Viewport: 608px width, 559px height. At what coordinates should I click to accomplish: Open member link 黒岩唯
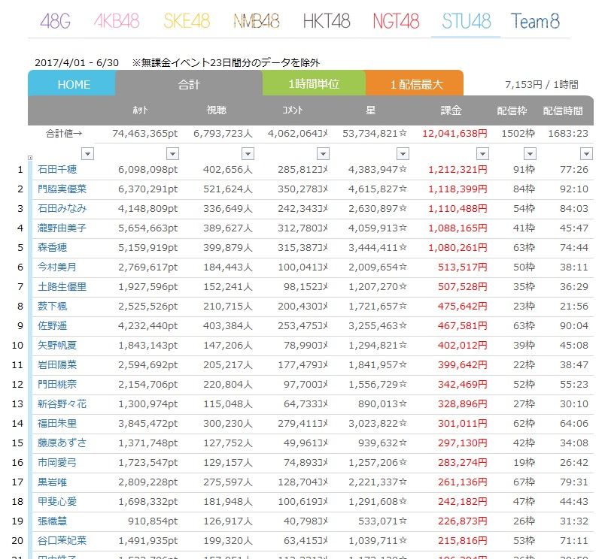pyautogui.click(x=53, y=482)
